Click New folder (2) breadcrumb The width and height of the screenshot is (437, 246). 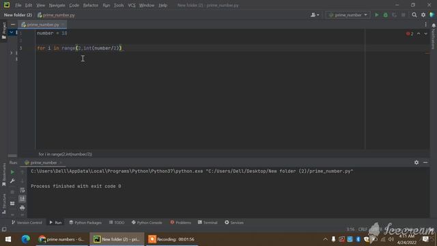coord(18,15)
